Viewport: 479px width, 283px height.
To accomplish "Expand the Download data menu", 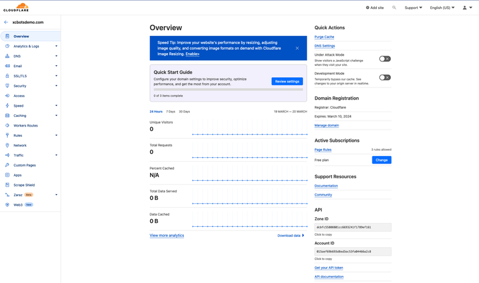I will [x=291, y=236].
